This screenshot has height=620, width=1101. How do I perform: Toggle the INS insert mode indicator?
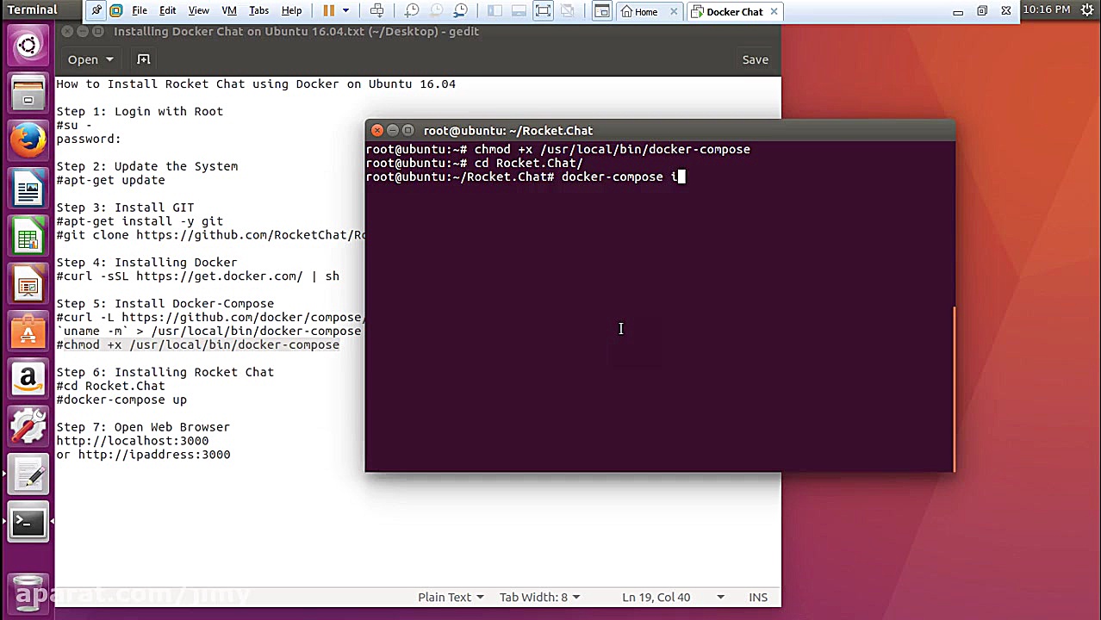pyautogui.click(x=758, y=597)
